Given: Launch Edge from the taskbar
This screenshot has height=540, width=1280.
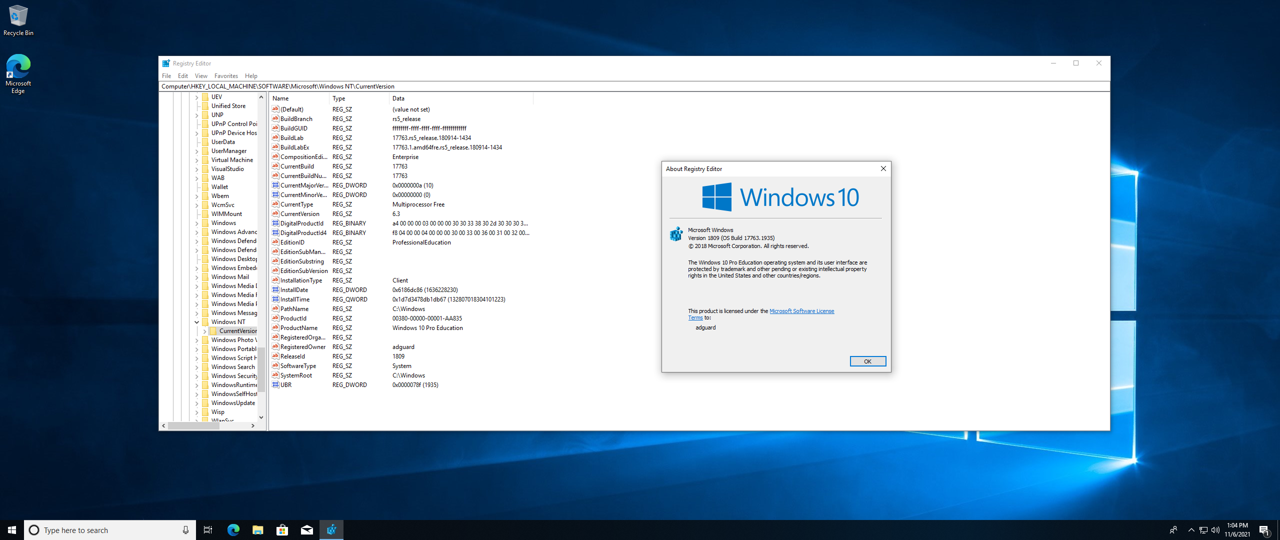Looking at the screenshot, I should click(x=233, y=530).
